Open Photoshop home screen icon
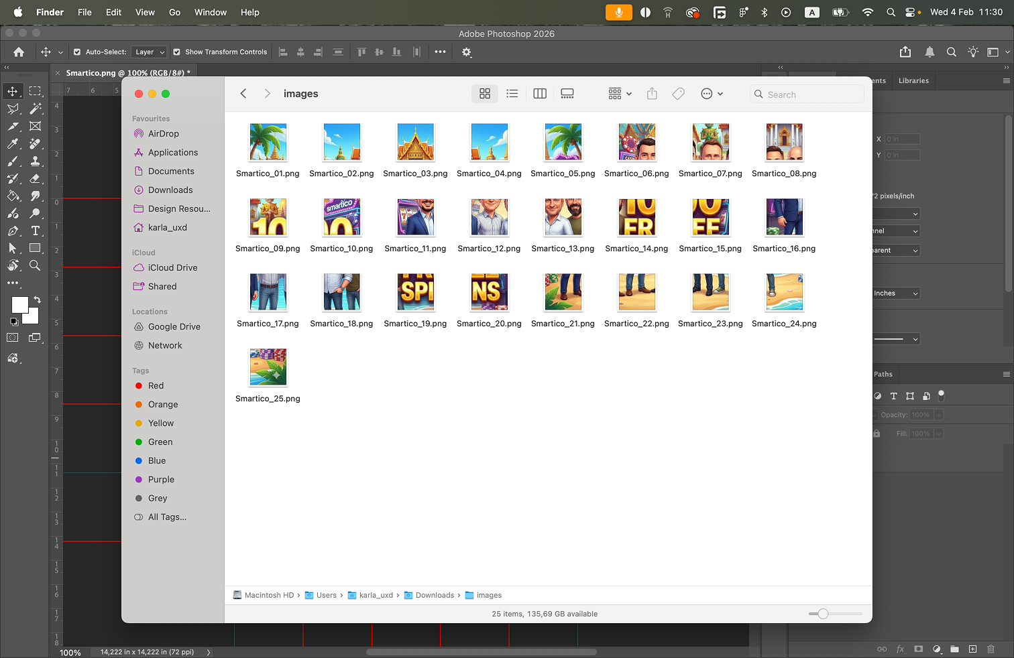1014x658 pixels. point(19,52)
